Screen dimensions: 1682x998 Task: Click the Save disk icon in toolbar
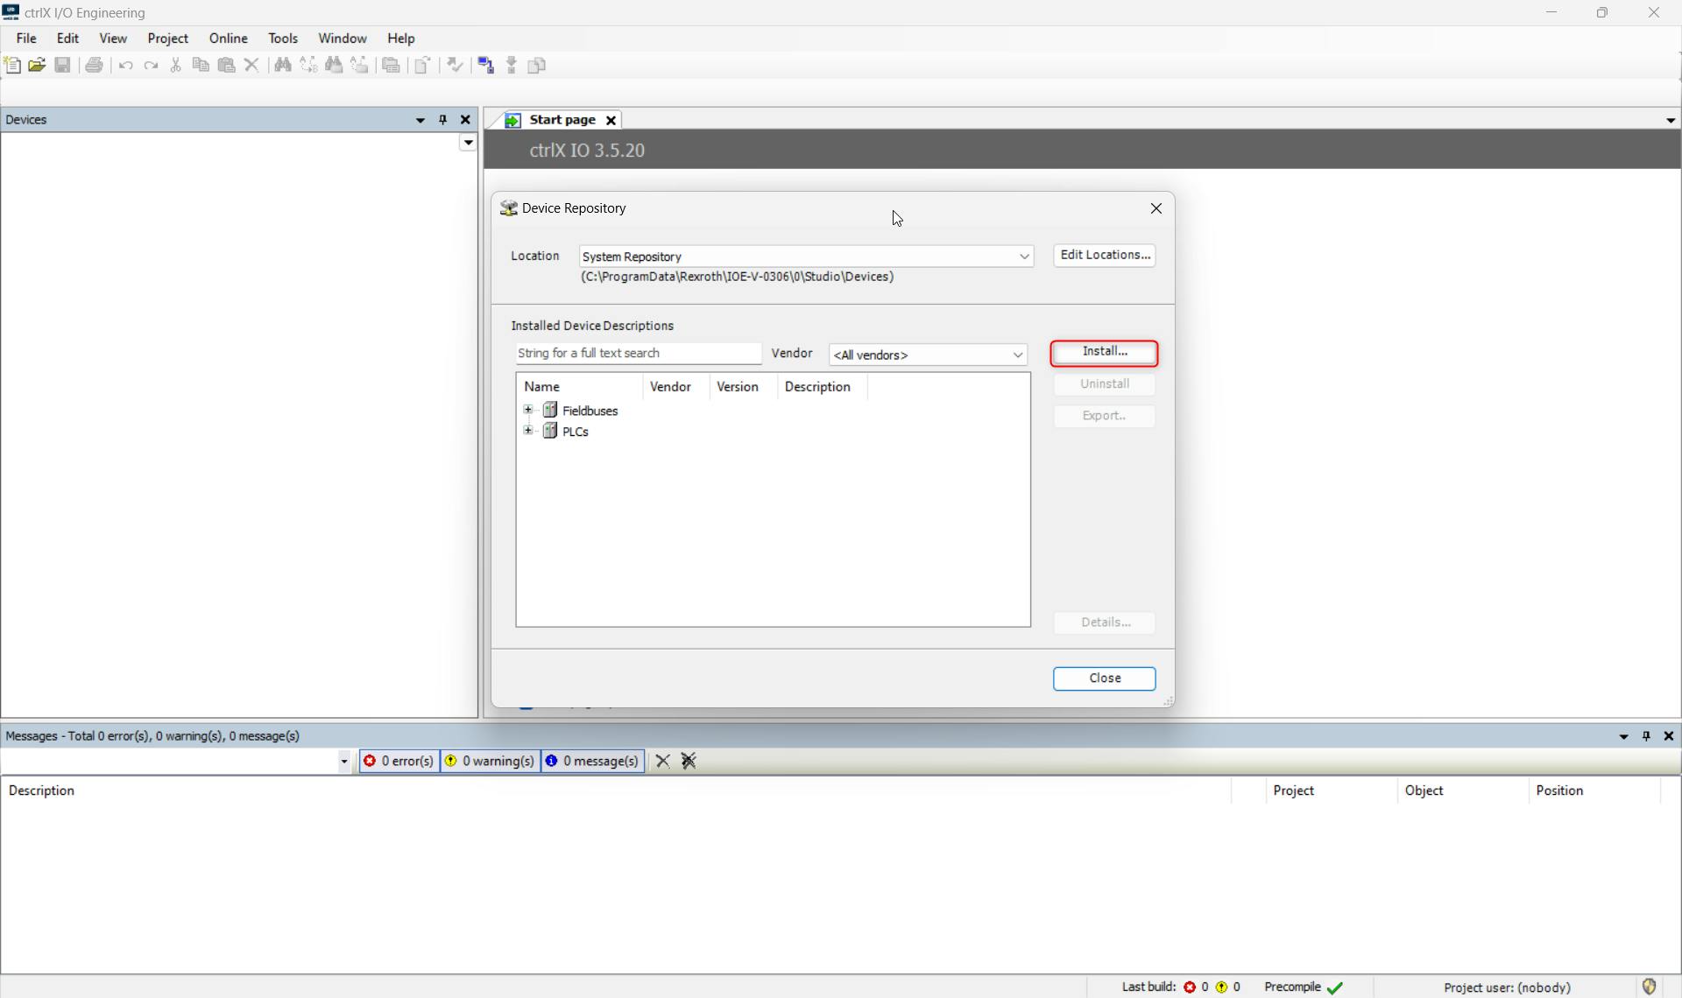point(62,65)
